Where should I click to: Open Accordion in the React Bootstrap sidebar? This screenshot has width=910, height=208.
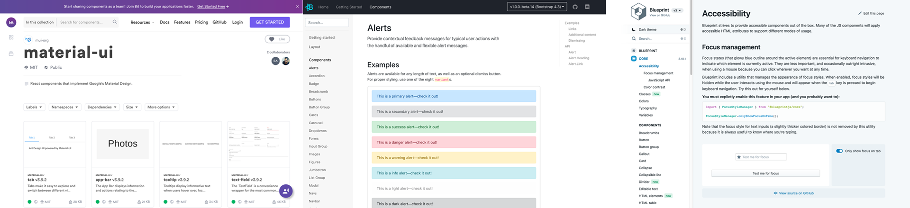tap(317, 76)
